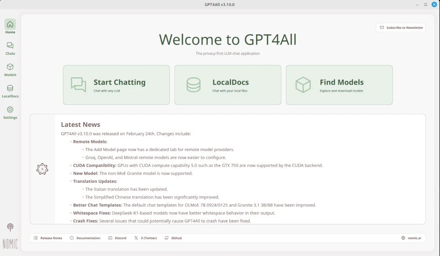Click the 'Whitespace Fixes:' news item
The image size is (440, 256).
click(x=174, y=213)
